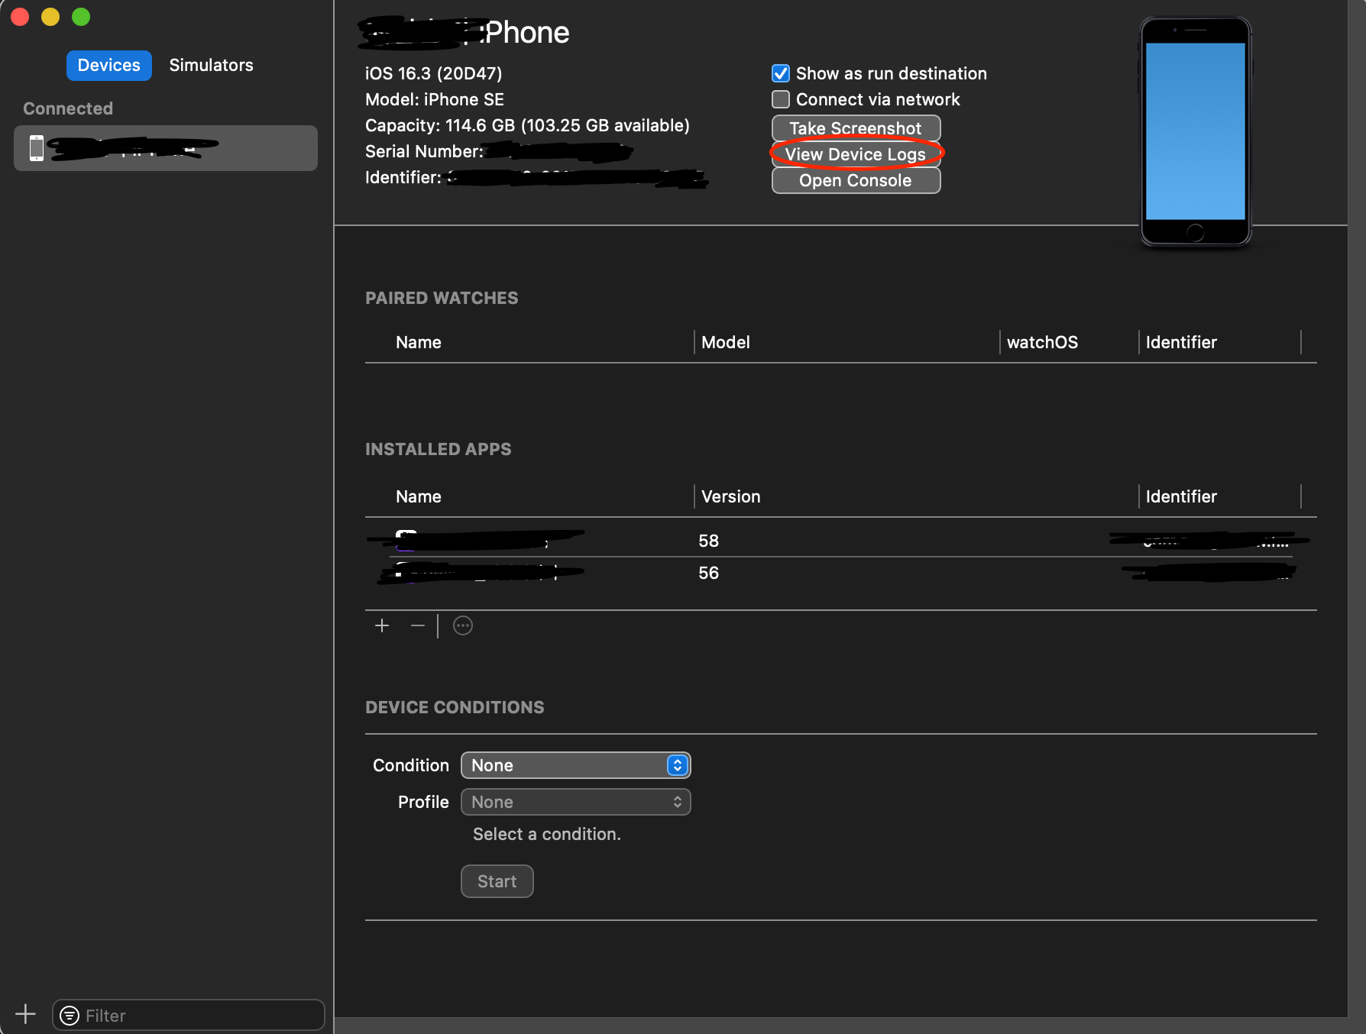The width and height of the screenshot is (1366, 1034).
Task: Click the iPhone icon in sidebar row
Action: (x=36, y=148)
